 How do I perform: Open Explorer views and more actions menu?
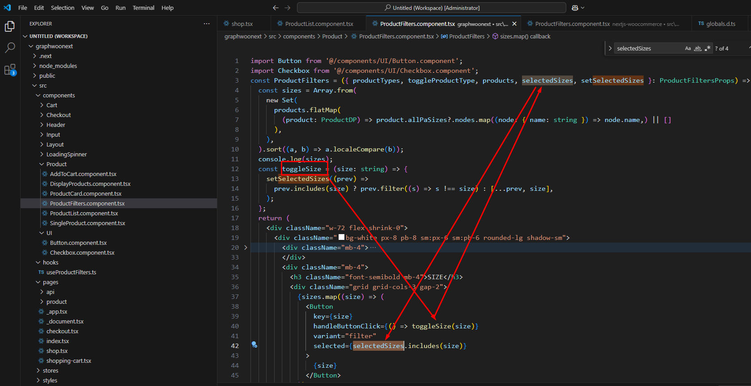pos(206,24)
